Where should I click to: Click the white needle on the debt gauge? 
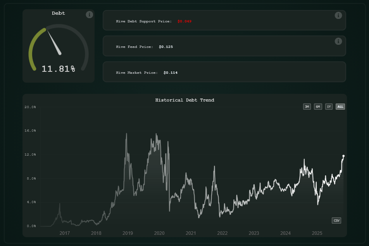click(x=55, y=43)
